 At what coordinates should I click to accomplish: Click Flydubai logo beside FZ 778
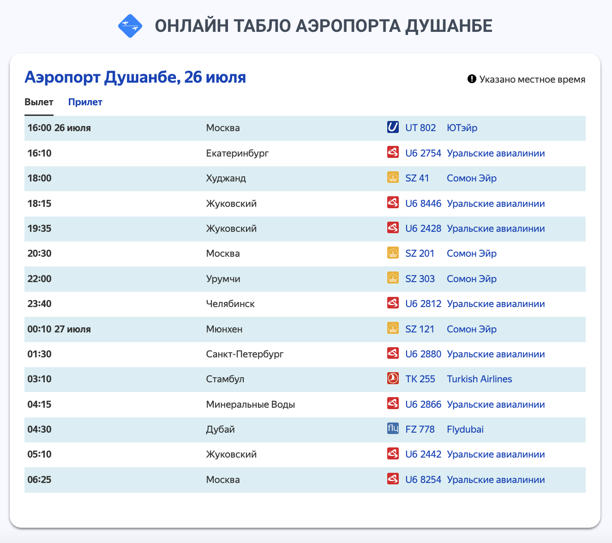pos(393,429)
